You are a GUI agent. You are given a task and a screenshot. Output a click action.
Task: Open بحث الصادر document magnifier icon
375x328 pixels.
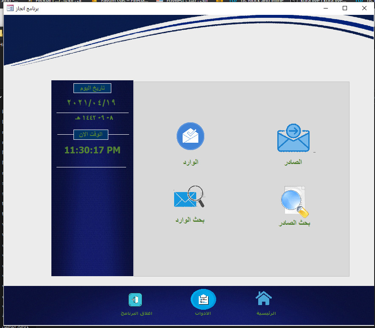295,202
